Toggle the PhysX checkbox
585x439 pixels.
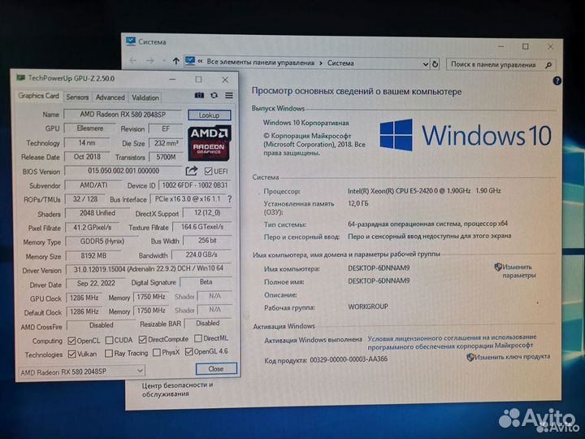(x=157, y=352)
